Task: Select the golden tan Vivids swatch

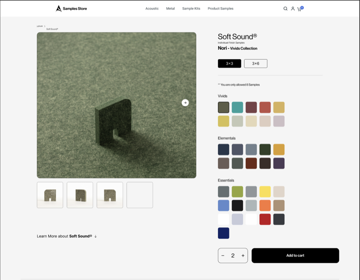Action: pyautogui.click(x=279, y=107)
